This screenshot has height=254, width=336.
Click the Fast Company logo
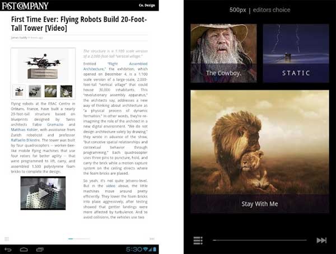(x=25, y=6)
